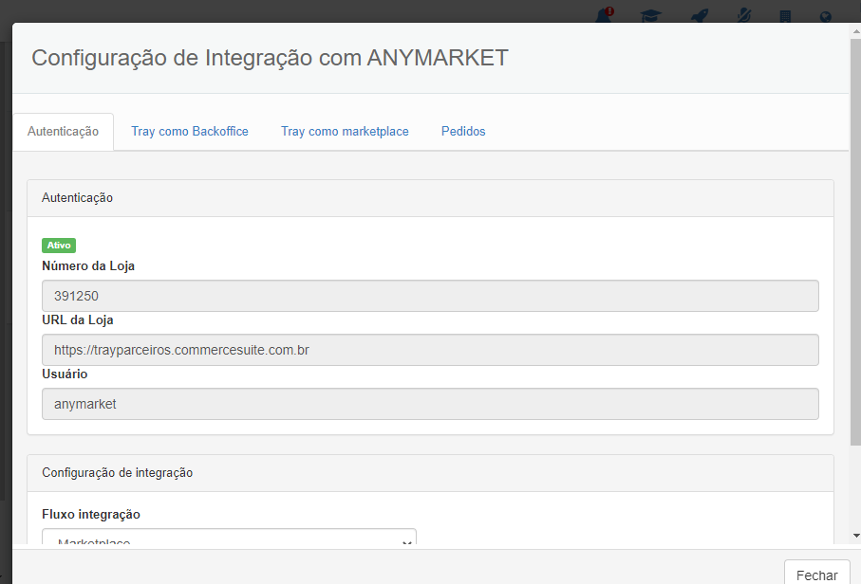Expand the Fluxo integração dropdown
Viewport: 861px width, 584px height.
pyautogui.click(x=229, y=537)
